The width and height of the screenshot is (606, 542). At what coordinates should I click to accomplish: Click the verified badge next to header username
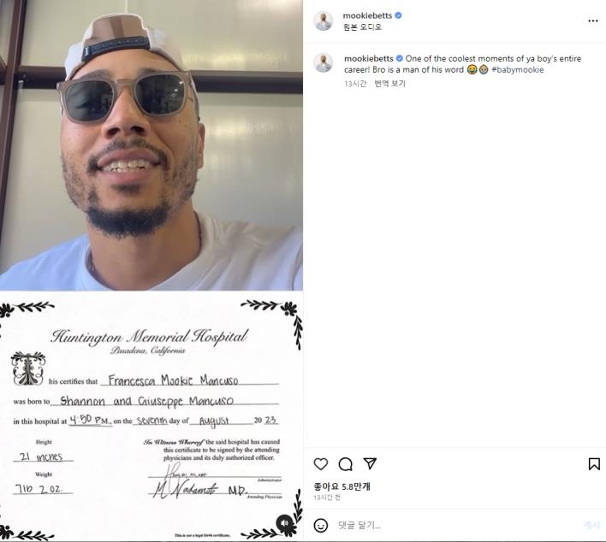[x=399, y=15]
